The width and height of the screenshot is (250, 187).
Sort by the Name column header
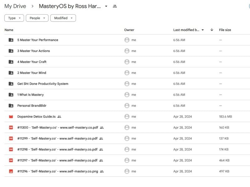[9, 30]
